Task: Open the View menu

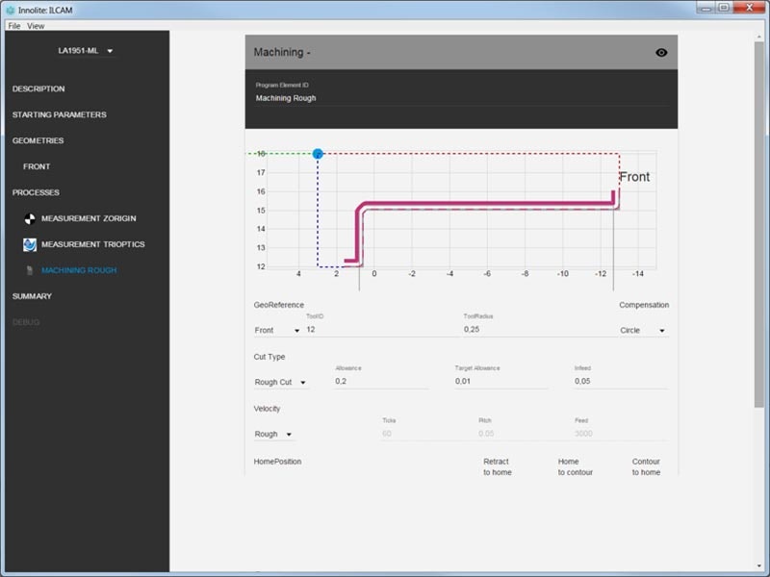Action: click(36, 25)
